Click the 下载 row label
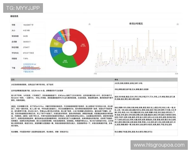Image resolution: width=191 pixels, height=153 pixels. click(x=13, y=68)
